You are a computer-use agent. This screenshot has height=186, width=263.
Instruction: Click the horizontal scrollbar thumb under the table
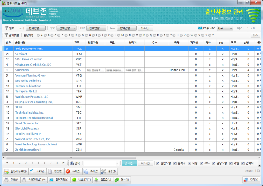coord(71,157)
